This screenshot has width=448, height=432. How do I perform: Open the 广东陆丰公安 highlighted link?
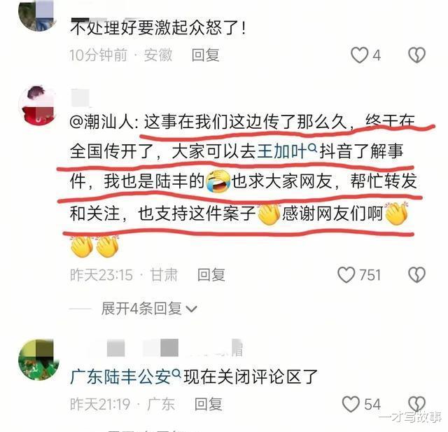click(120, 377)
